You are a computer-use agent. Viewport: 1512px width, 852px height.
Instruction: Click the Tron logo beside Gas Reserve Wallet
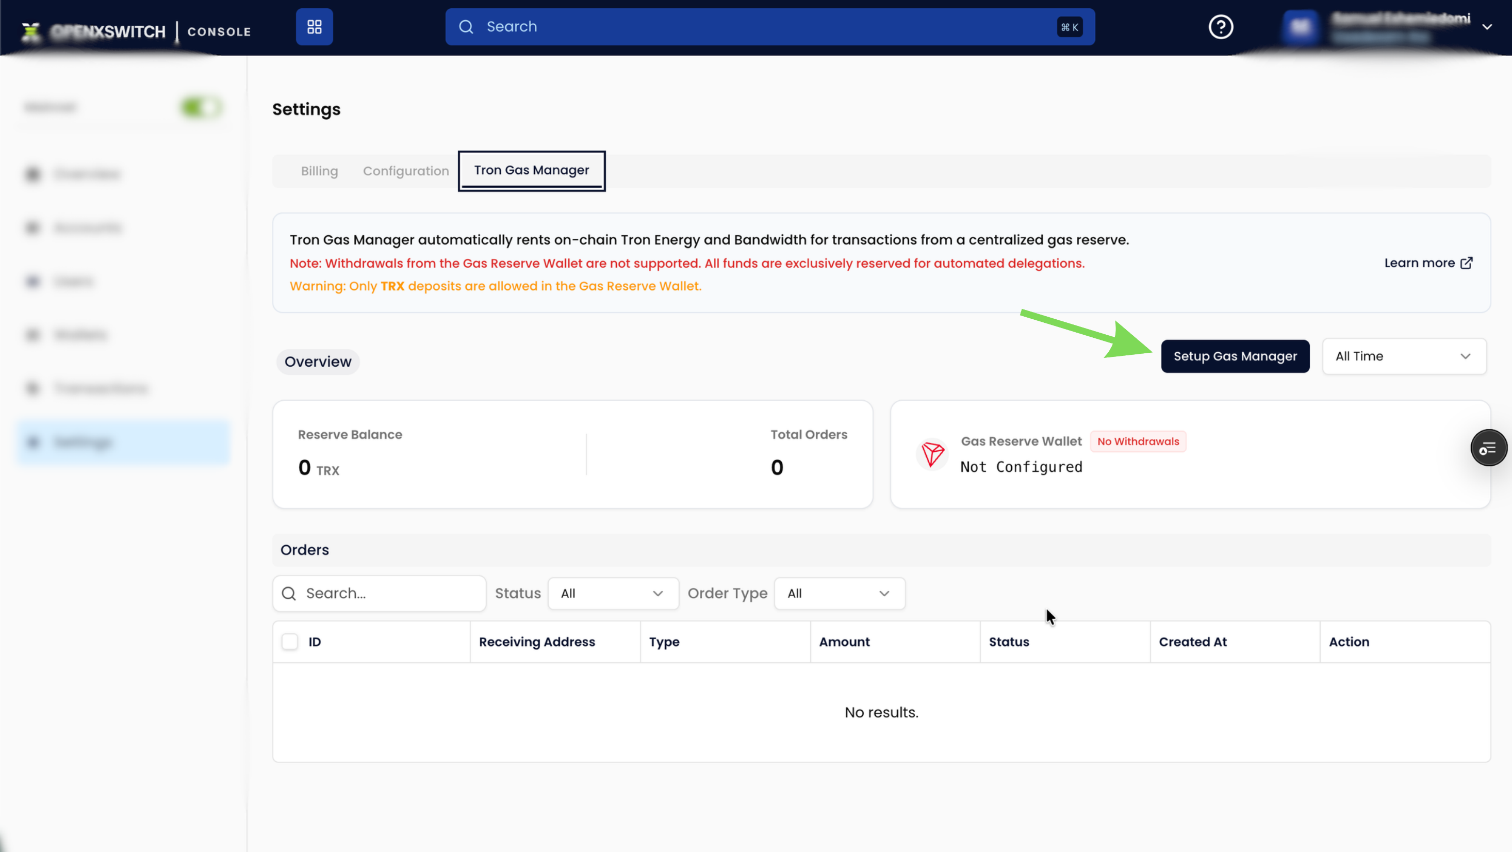932,454
